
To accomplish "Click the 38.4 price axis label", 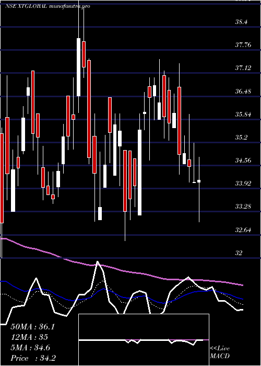I will pyautogui.click(x=241, y=22).
